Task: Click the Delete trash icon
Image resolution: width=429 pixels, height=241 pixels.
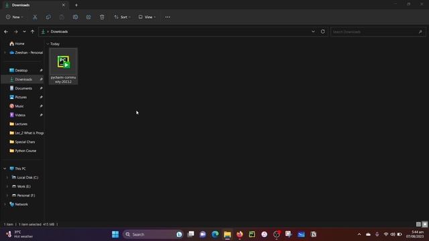Action: (102, 17)
